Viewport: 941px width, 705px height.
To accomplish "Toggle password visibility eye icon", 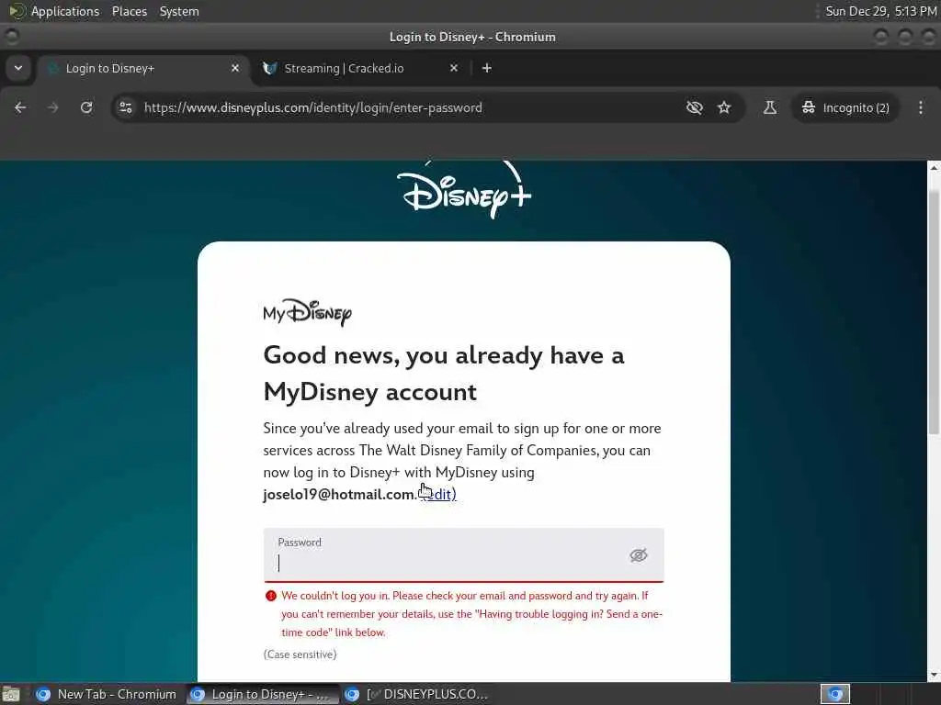I will point(639,555).
